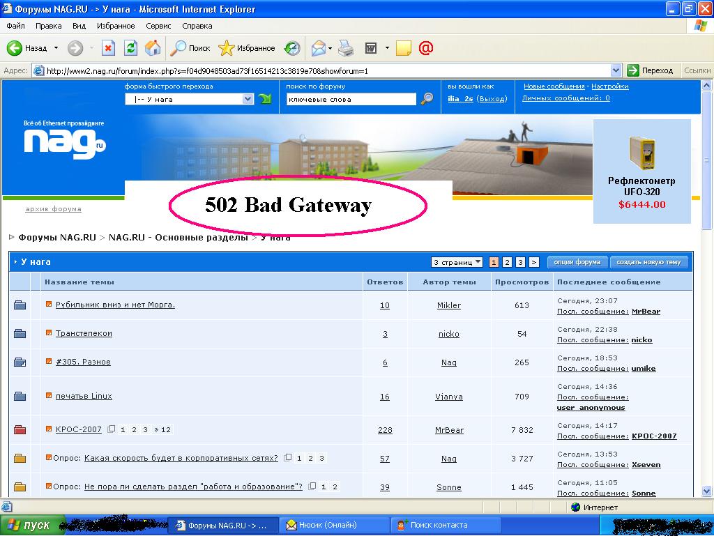The height and width of the screenshot is (536, 714).
Task: Click the next page > button
Action: tap(533, 262)
